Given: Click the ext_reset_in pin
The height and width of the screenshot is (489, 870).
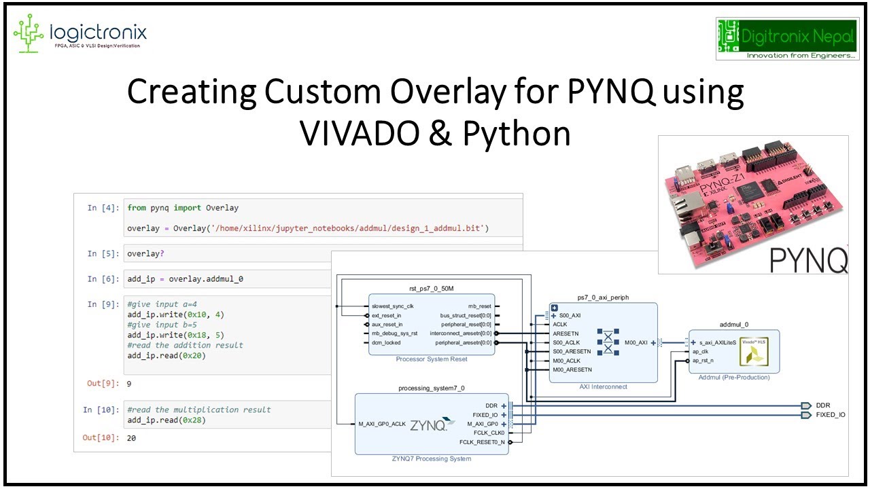Looking at the screenshot, I should (x=387, y=315).
